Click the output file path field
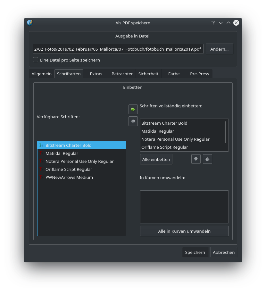Viewport: 266px width, 292px height. click(x=118, y=49)
